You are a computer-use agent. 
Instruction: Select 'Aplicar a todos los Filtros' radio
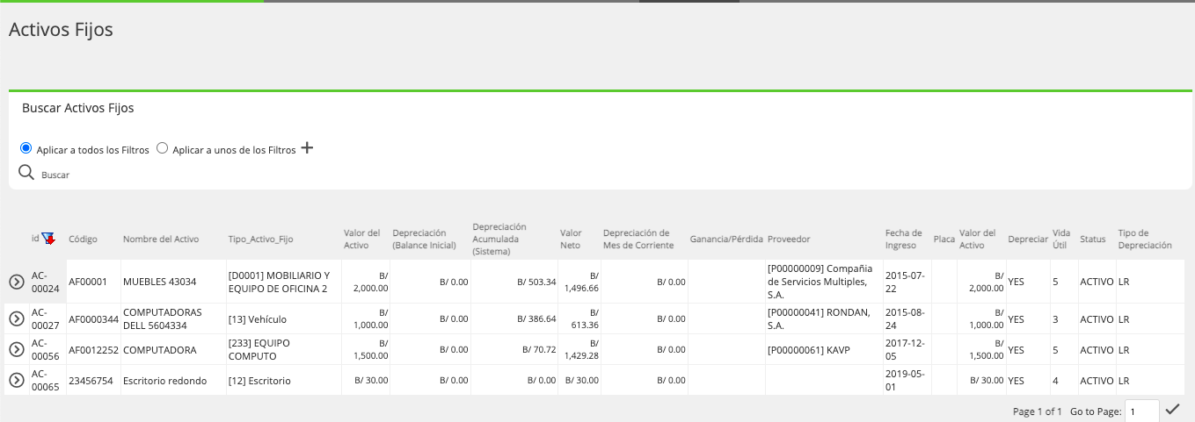[26, 148]
